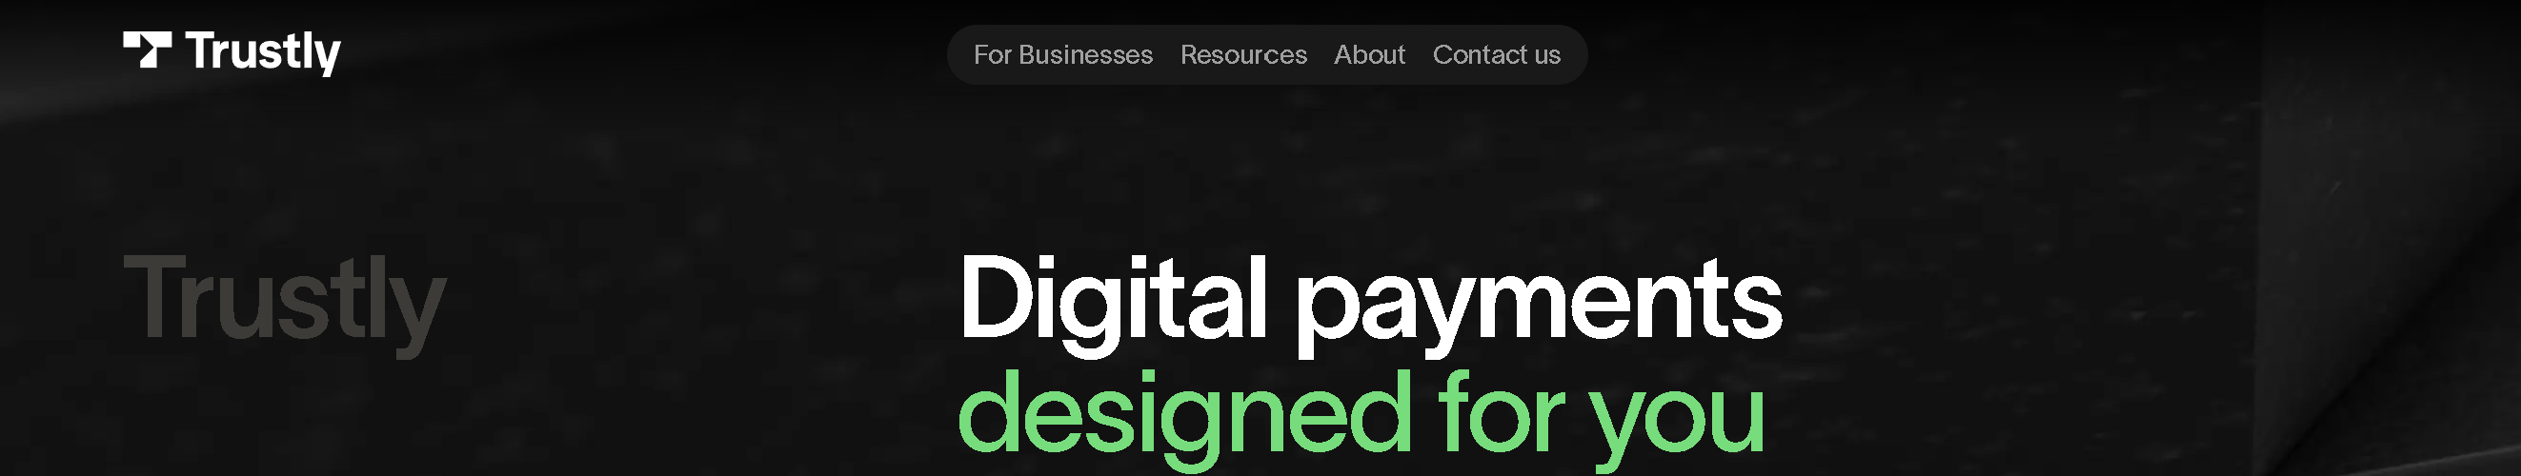Open the For Businesses menu
The height and width of the screenshot is (476, 2521).
(1063, 54)
